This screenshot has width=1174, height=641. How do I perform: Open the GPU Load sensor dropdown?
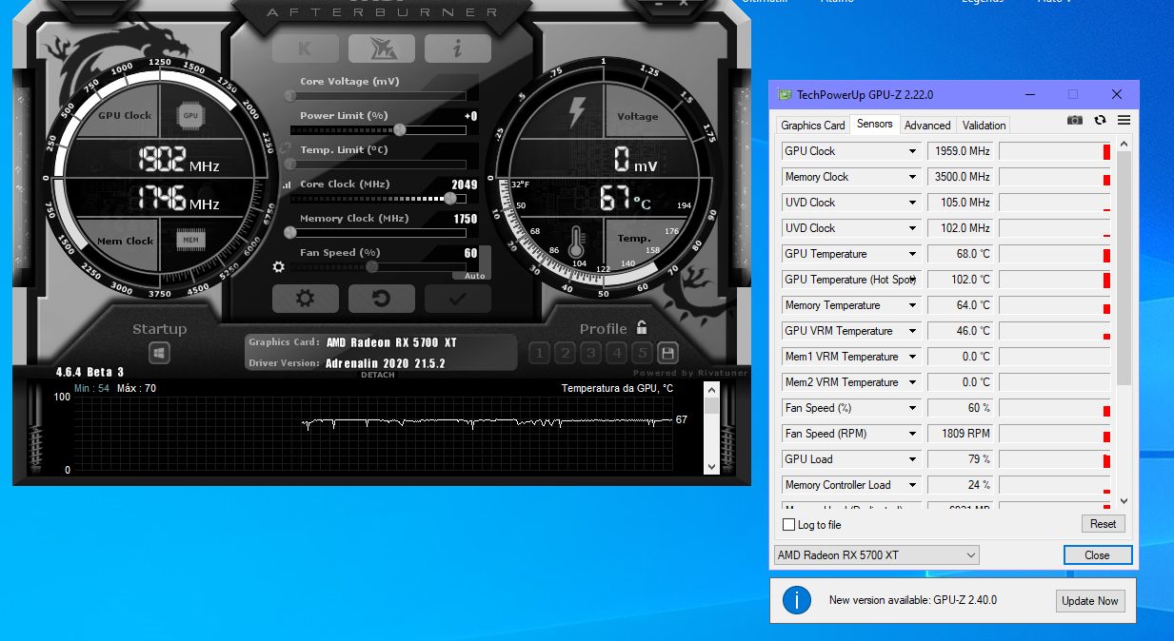coord(912,459)
